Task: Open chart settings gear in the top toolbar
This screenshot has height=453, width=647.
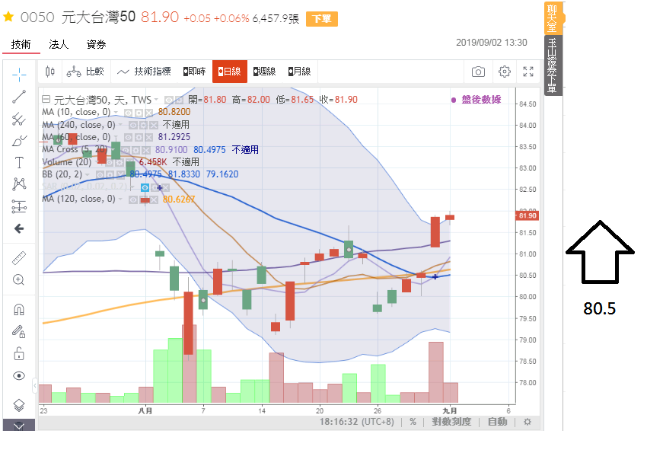Action: [504, 72]
